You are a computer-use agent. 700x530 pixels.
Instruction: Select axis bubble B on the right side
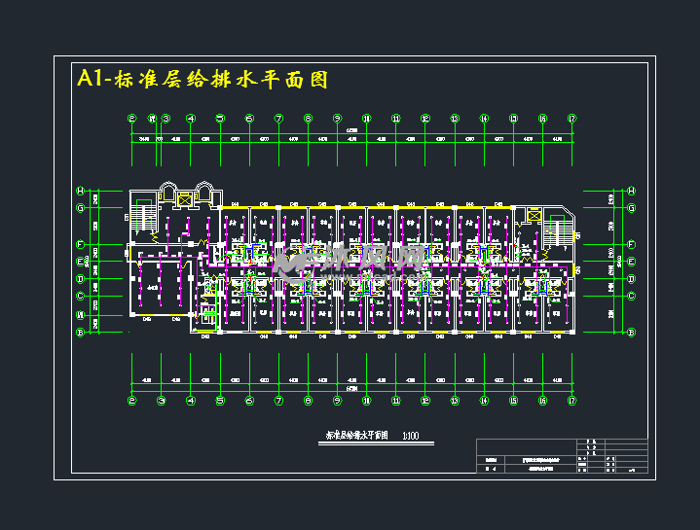(631, 333)
